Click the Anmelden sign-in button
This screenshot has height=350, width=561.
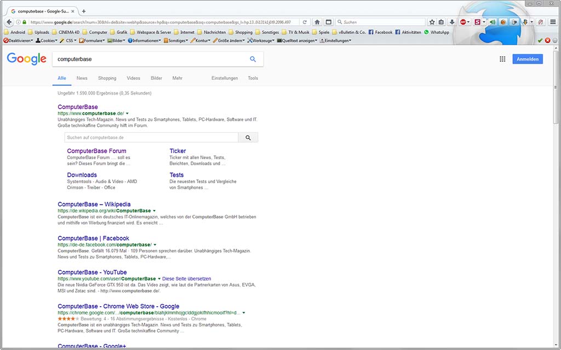coord(528,59)
